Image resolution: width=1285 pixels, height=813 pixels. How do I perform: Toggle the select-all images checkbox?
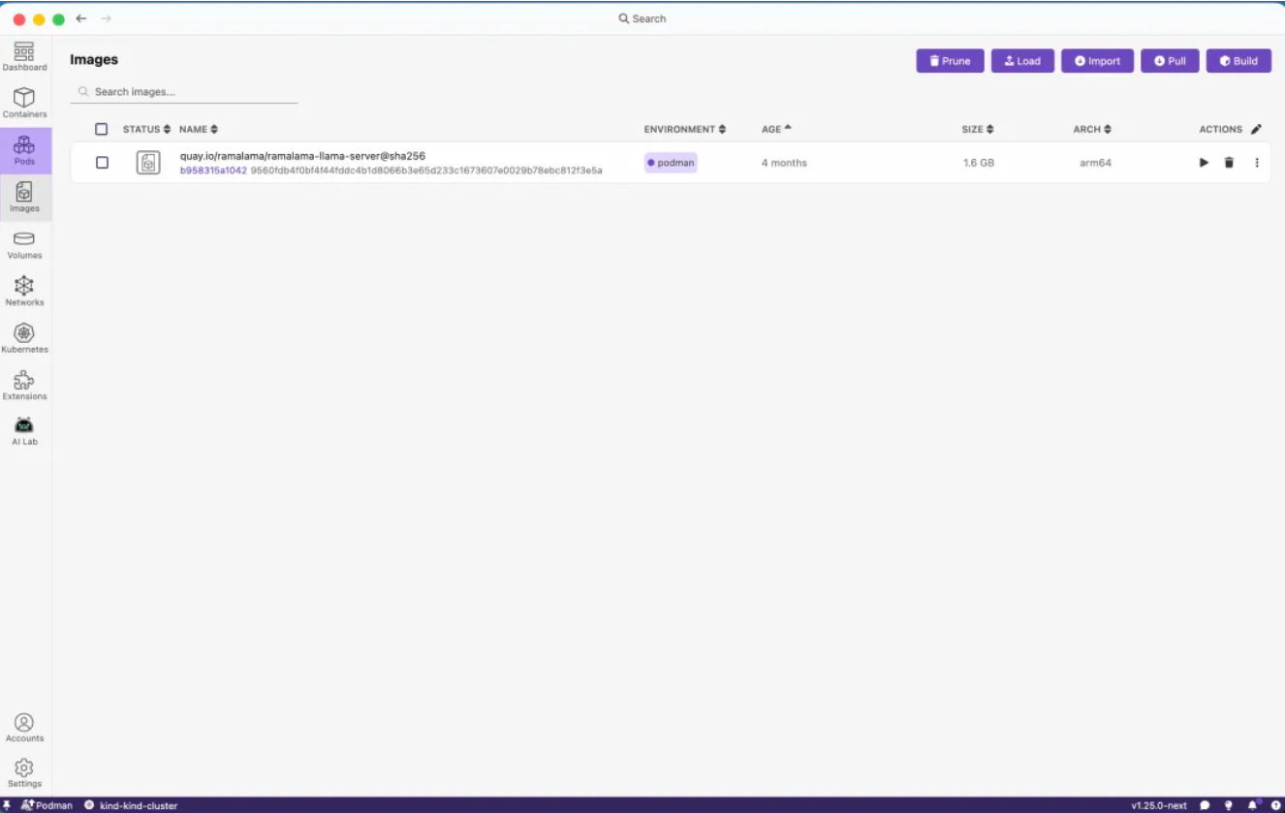click(x=102, y=129)
